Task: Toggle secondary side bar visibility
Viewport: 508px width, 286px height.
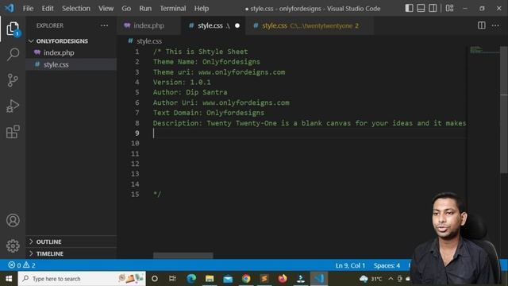Action: coord(433,8)
